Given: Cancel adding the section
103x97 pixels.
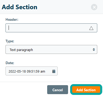Looking at the screenshot, I should (x=58, y=90).
